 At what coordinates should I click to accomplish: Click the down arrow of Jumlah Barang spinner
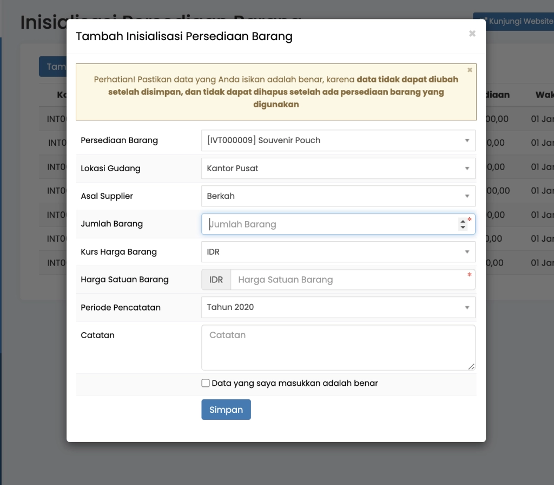(462, 228)
